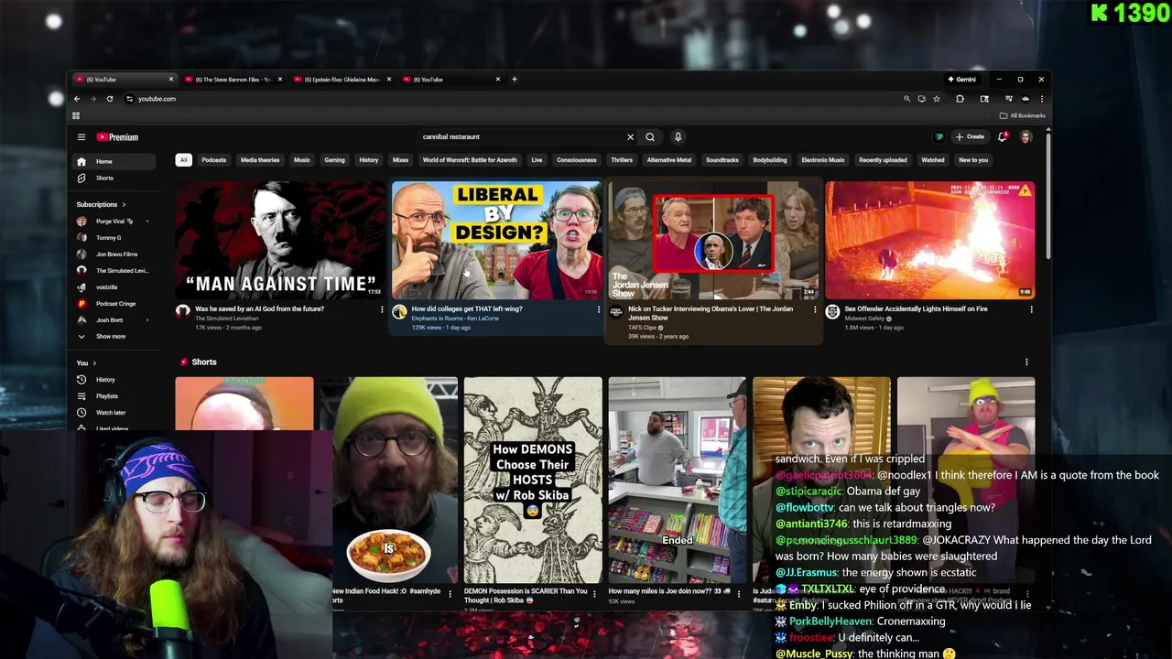Open options for 'Sex Offender Accidentally Lights' video
The height and width of the screenshot is (659, 1172).
(1031, 309)
